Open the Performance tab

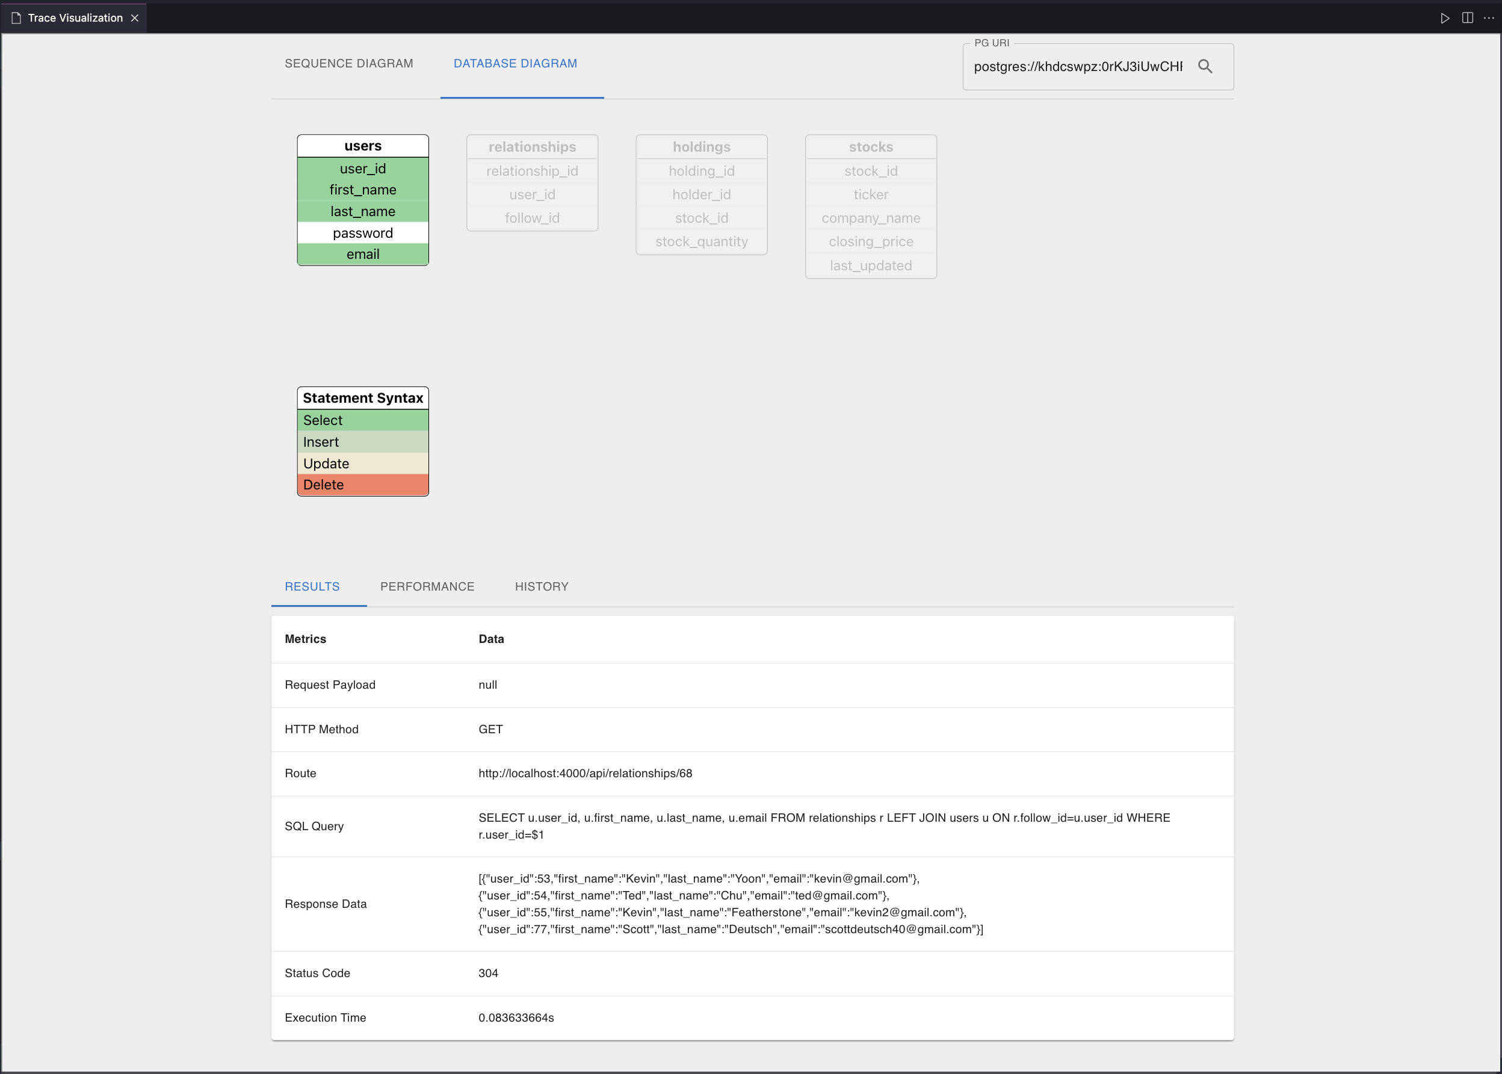(x=427, y=586)
